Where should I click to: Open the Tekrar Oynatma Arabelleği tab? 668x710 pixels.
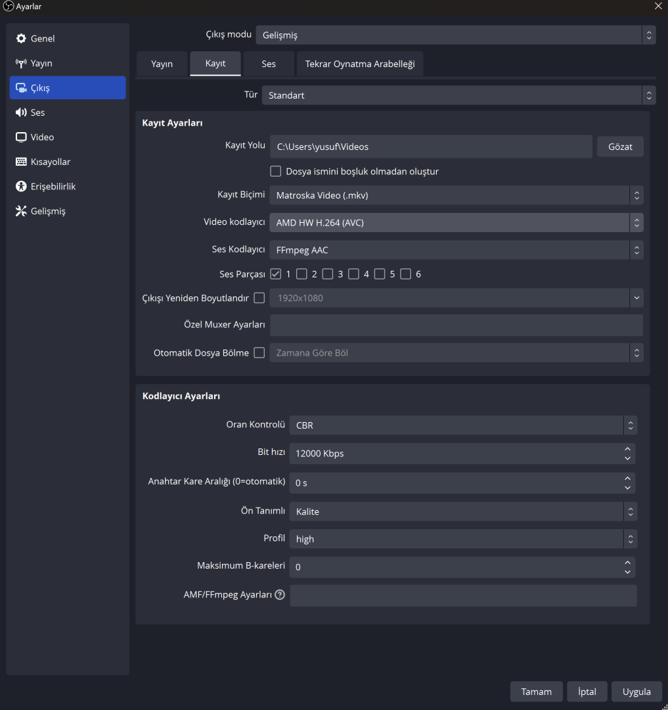point(360,64)
